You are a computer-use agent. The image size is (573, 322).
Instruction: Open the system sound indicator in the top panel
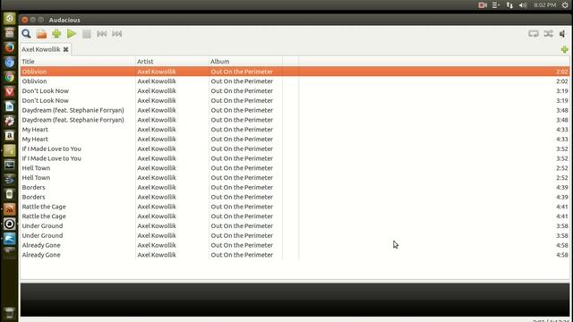tap(523, 5)
